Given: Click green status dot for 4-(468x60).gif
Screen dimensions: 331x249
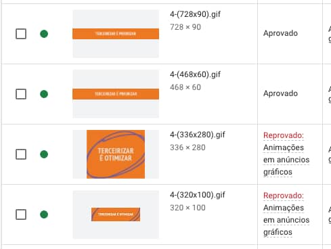Looking at the screenshot, I should (x=44, y=94).
